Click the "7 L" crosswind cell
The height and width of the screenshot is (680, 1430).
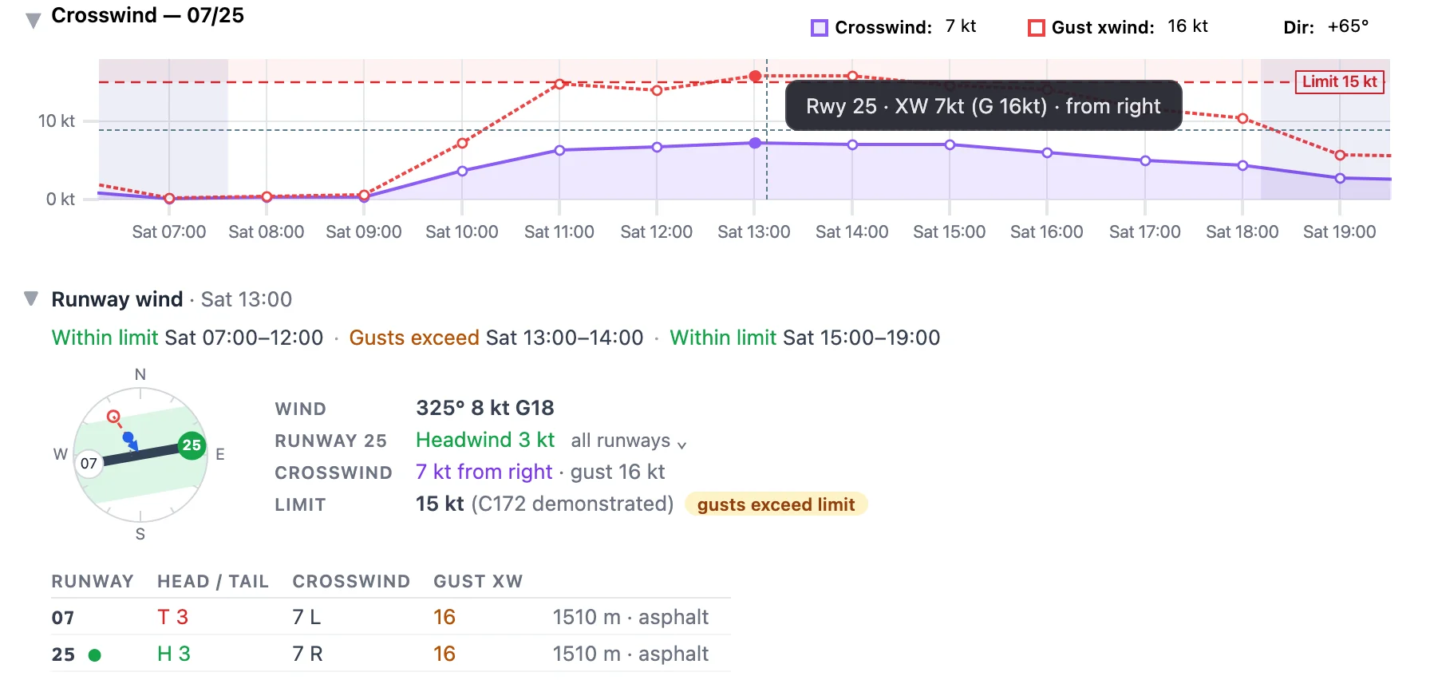tap(306, 617)
